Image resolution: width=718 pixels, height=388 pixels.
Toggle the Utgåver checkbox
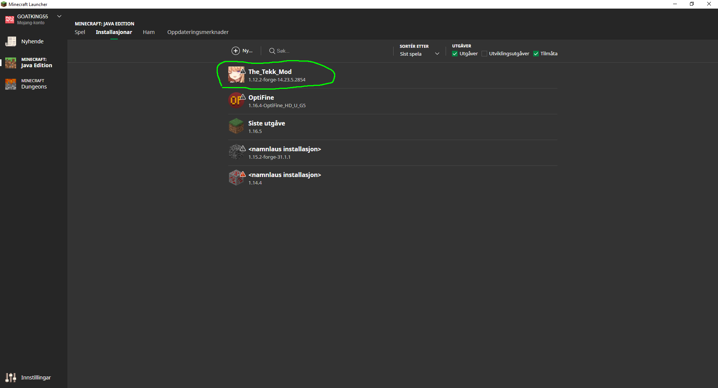click(x=455, y=54)
